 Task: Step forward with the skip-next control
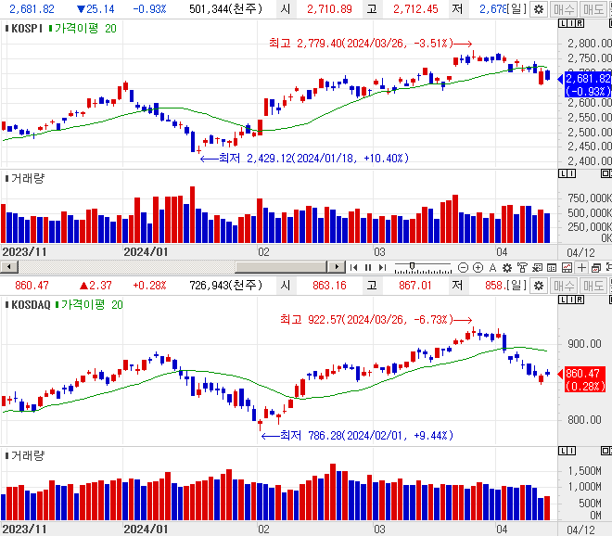click(x=382, y=267)
